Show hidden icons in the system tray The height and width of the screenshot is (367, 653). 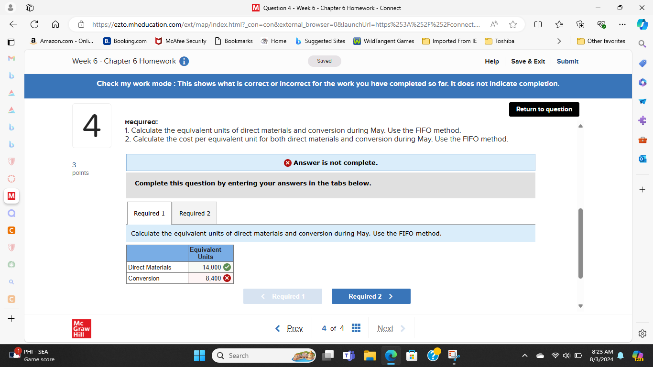tap(525, 356)
